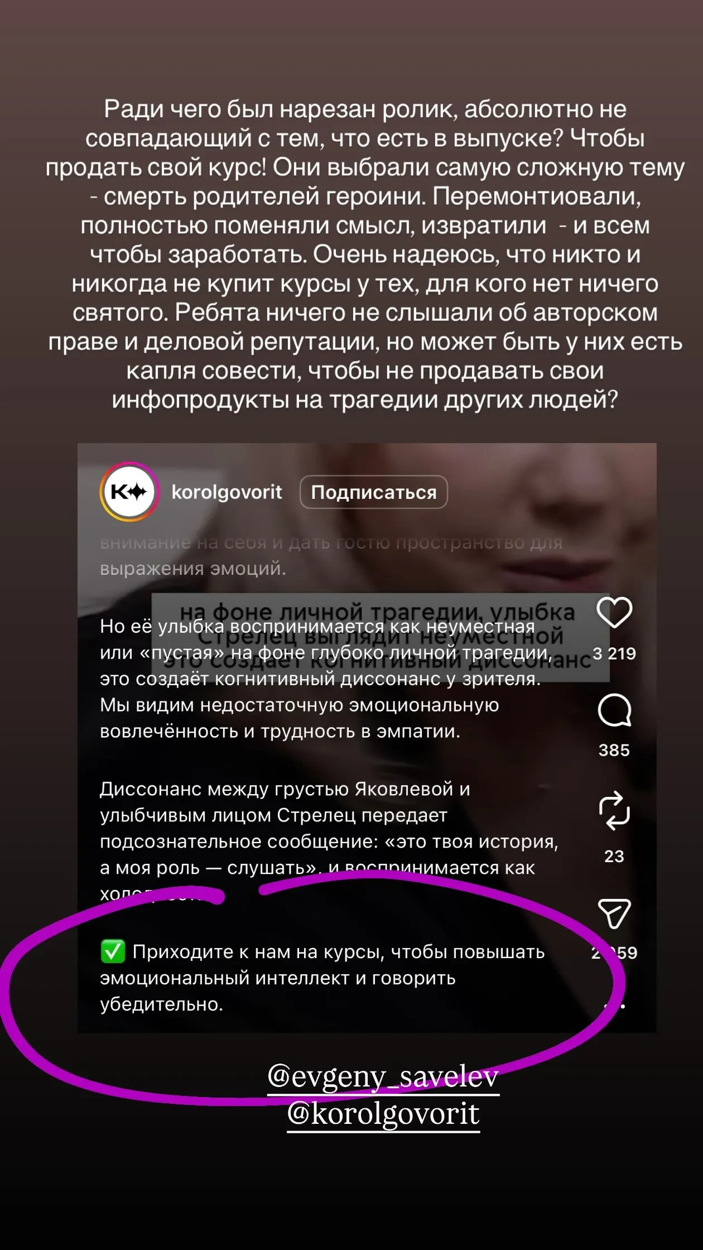Screen dimensions: 703x1250
Task: Tap the caption paragraph about Яковлевой
Action: 329,841
